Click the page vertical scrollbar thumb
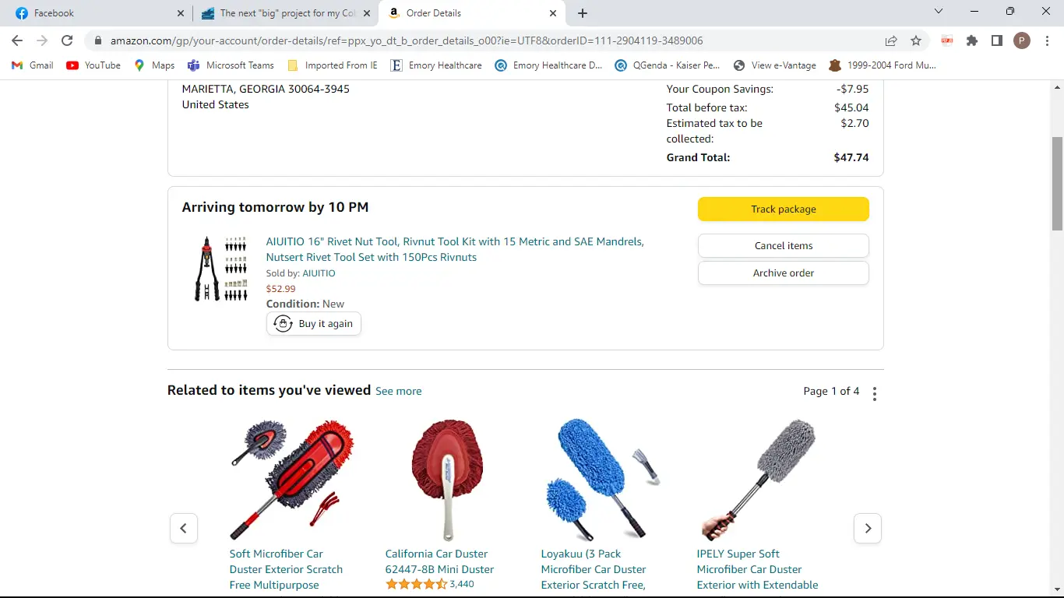 (1057, 184)
